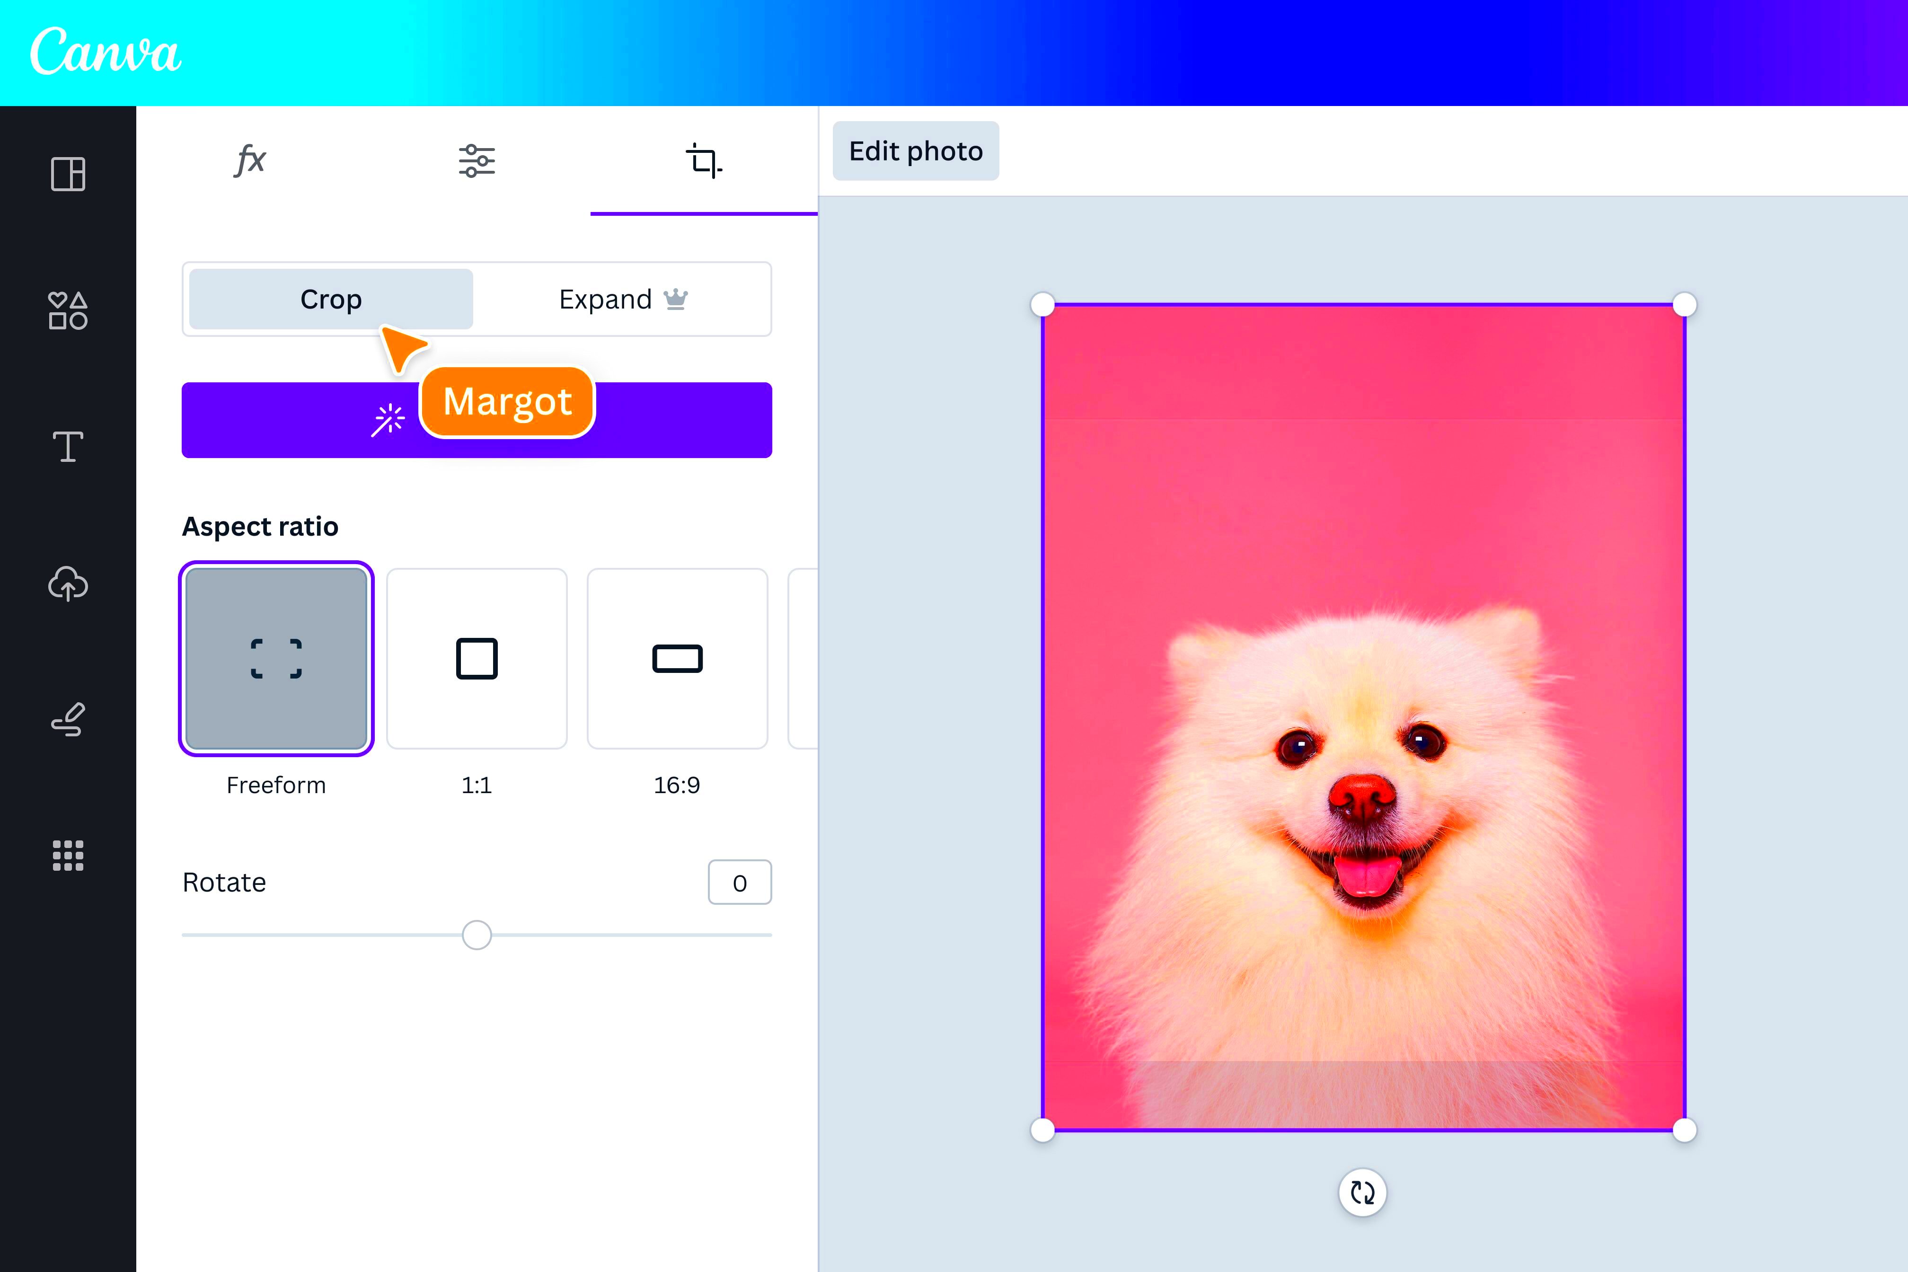Viewport: 1908px width, 1272px height.
Task: Click the Canva logo
Action: tap(105, 51)
